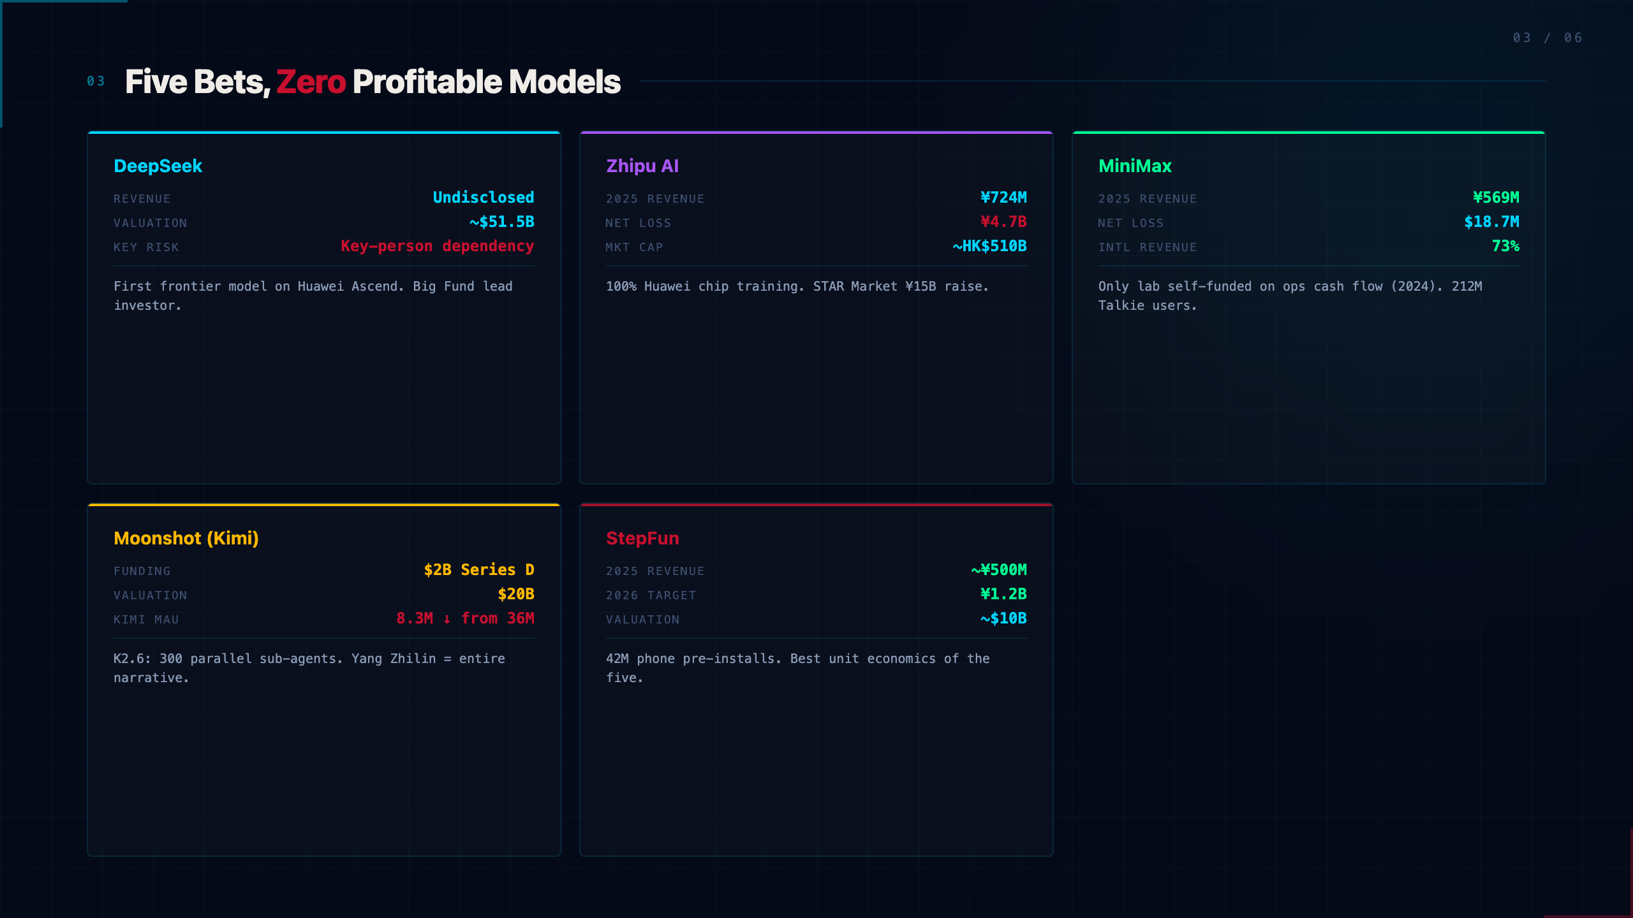Click the StepFun ~$10B valuation
Viewport: 1633px width, 918px height.
(1003, 618)
